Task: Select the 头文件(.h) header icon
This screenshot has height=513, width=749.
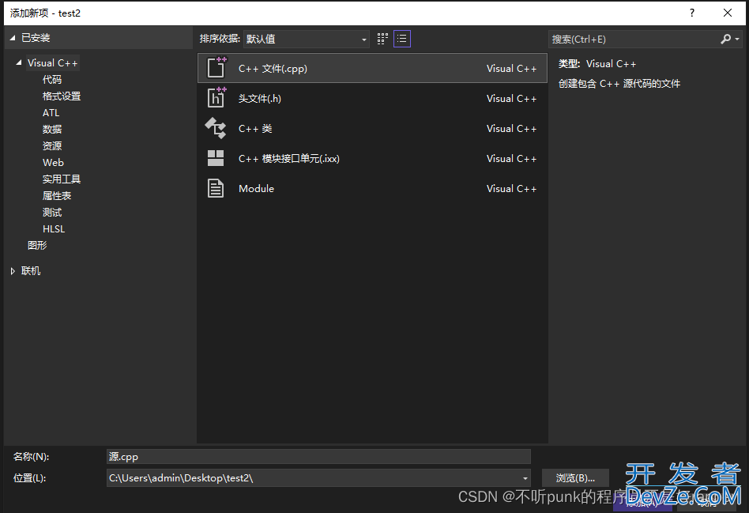Action: coord(216,97)
